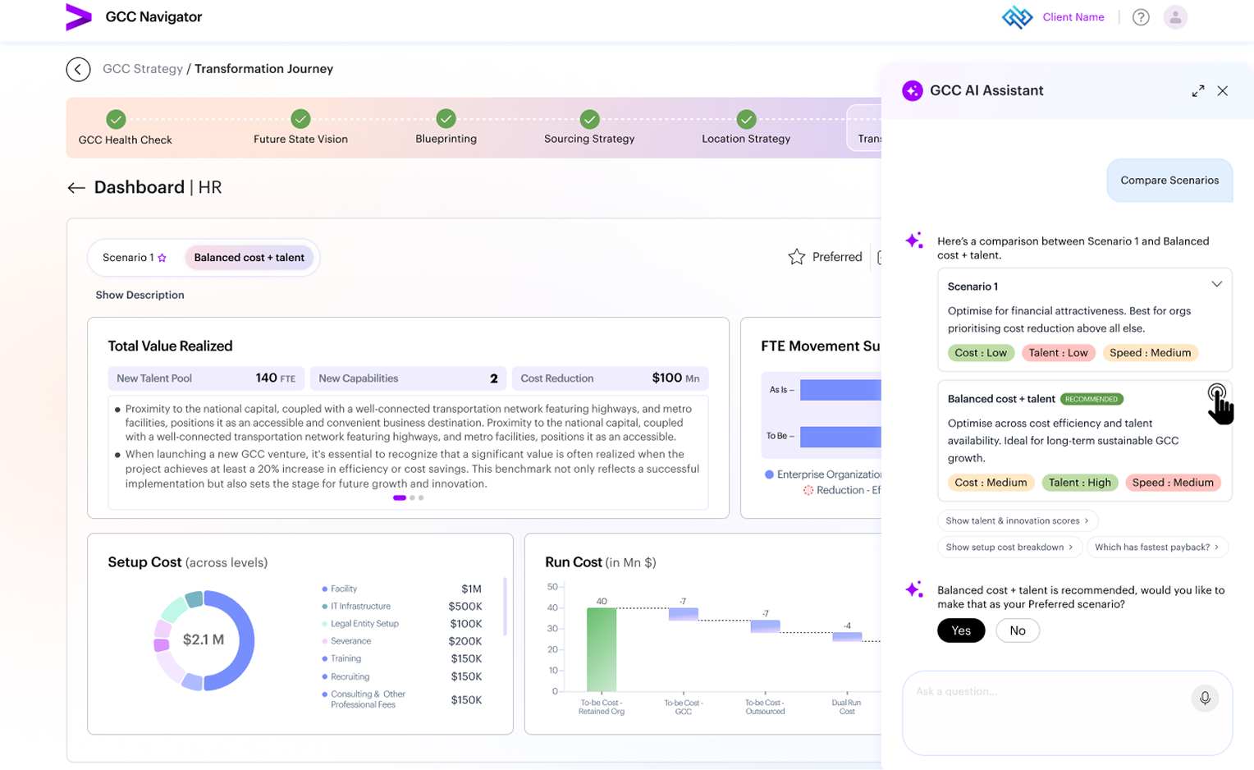Open the Sourcing Strategy journey step
This screenshot has width=1254, height=770.
[x=589, y=127]
